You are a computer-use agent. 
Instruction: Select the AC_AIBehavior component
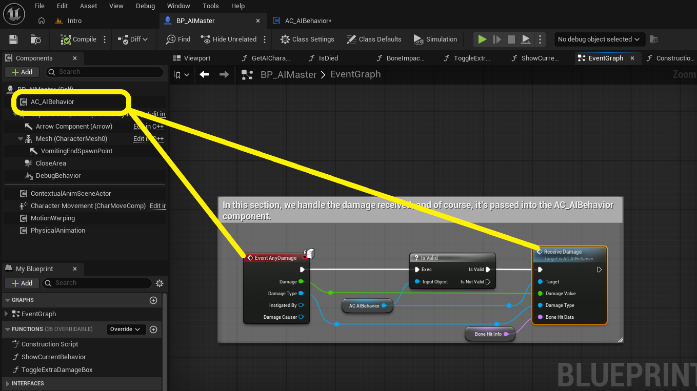(x=52, y=102)
